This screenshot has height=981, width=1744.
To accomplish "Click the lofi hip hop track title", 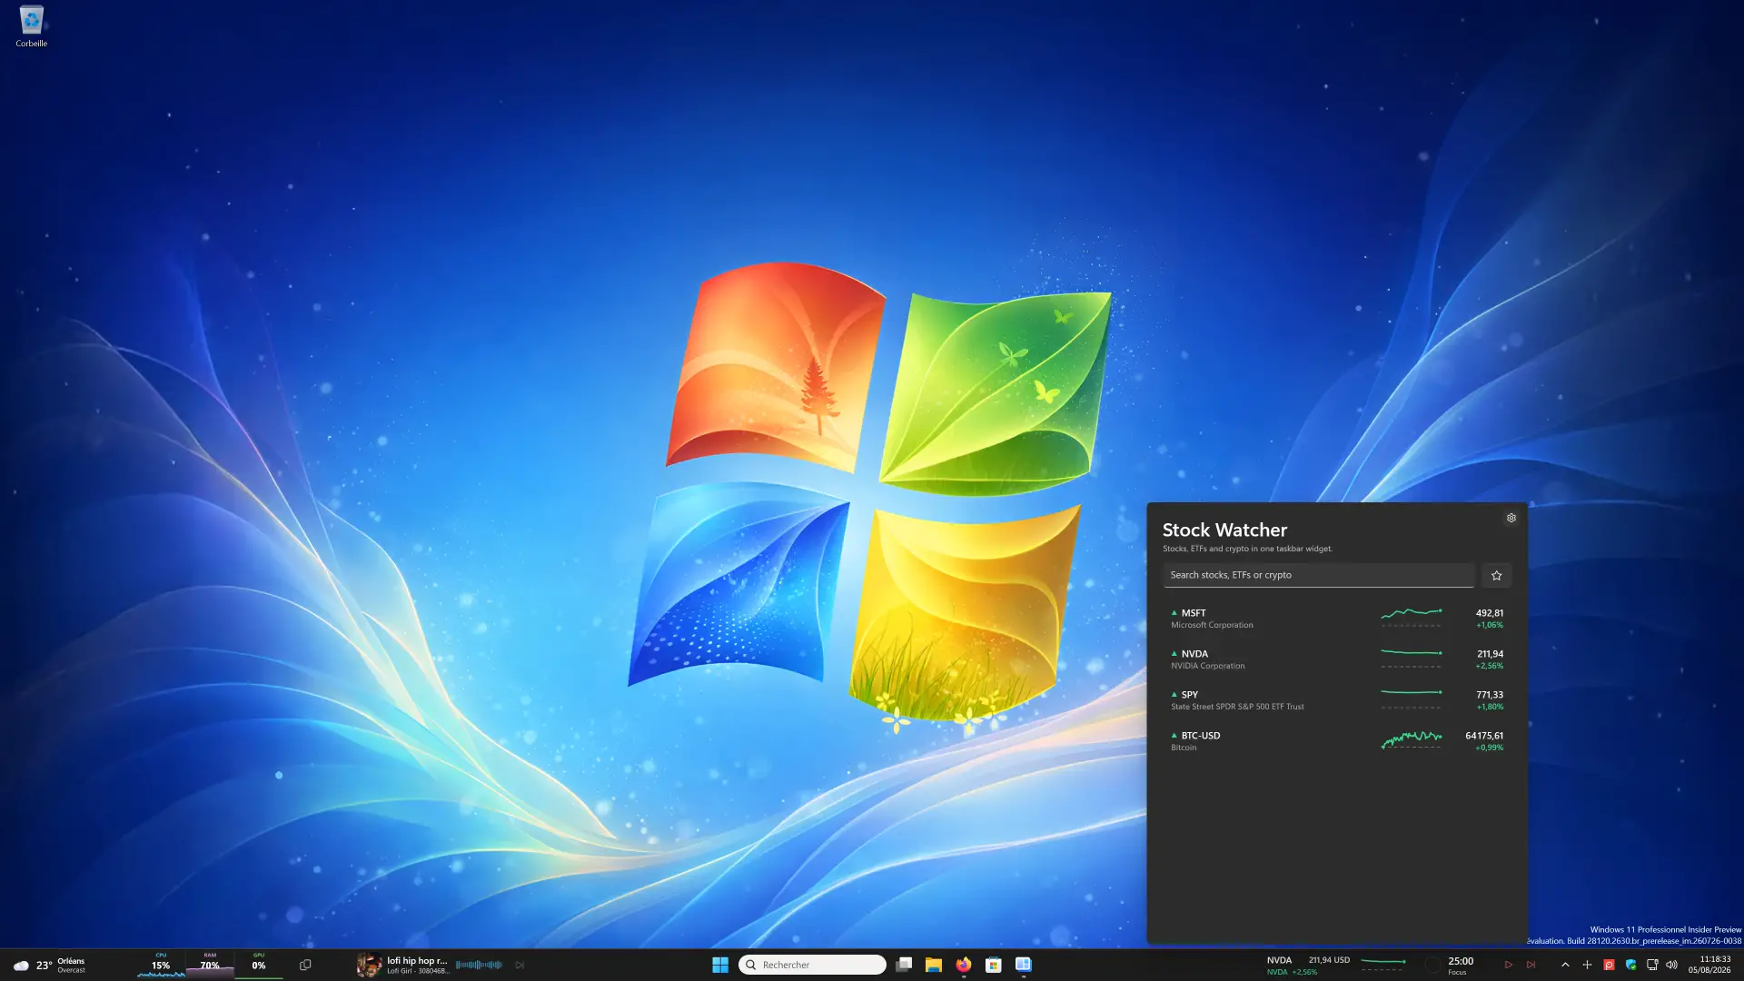I will 417,960.
